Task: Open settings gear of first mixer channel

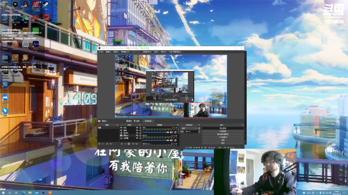Action: tap(175, 132)
